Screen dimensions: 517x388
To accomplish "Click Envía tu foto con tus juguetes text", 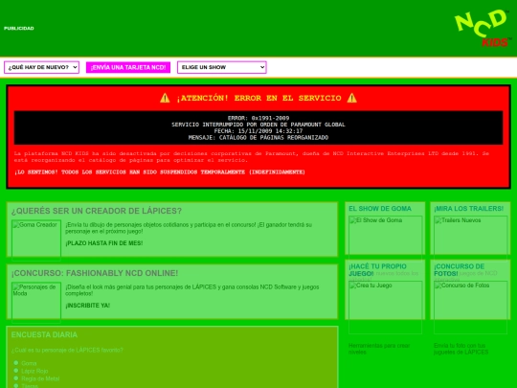I will point(461,349).
